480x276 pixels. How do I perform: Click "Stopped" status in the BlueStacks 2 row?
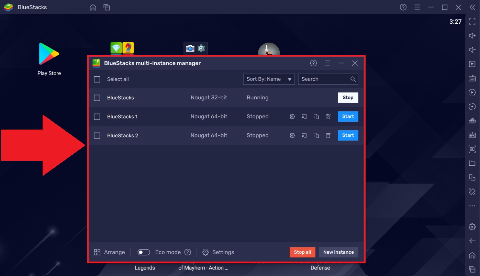[257, 135]
